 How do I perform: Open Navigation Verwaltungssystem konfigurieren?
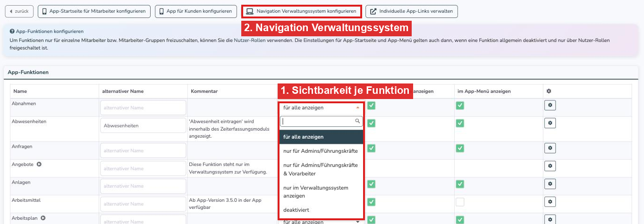(x=301, y=11)
